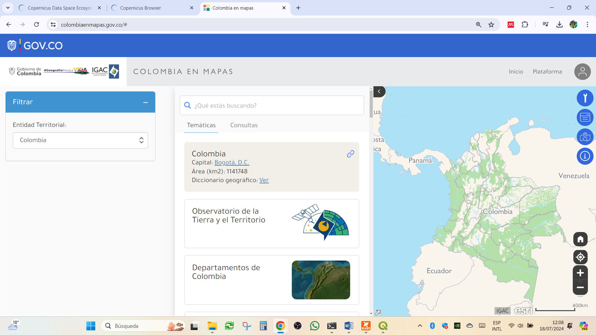Select the Temáticas tab
Viewport: 596px width, 335px height.
click(201, 125)
